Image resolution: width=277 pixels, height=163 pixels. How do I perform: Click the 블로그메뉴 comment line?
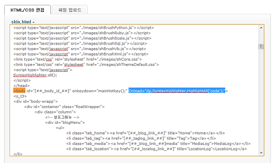(62, 117)
